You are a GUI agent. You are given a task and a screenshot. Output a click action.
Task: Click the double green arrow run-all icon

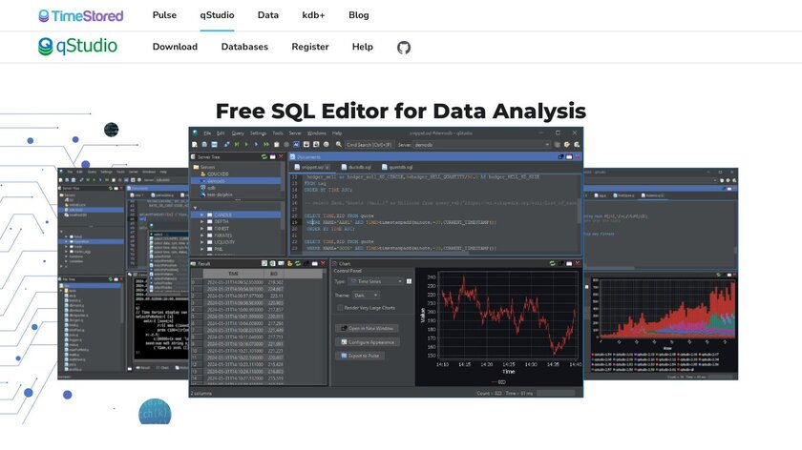tap(266, 145)
